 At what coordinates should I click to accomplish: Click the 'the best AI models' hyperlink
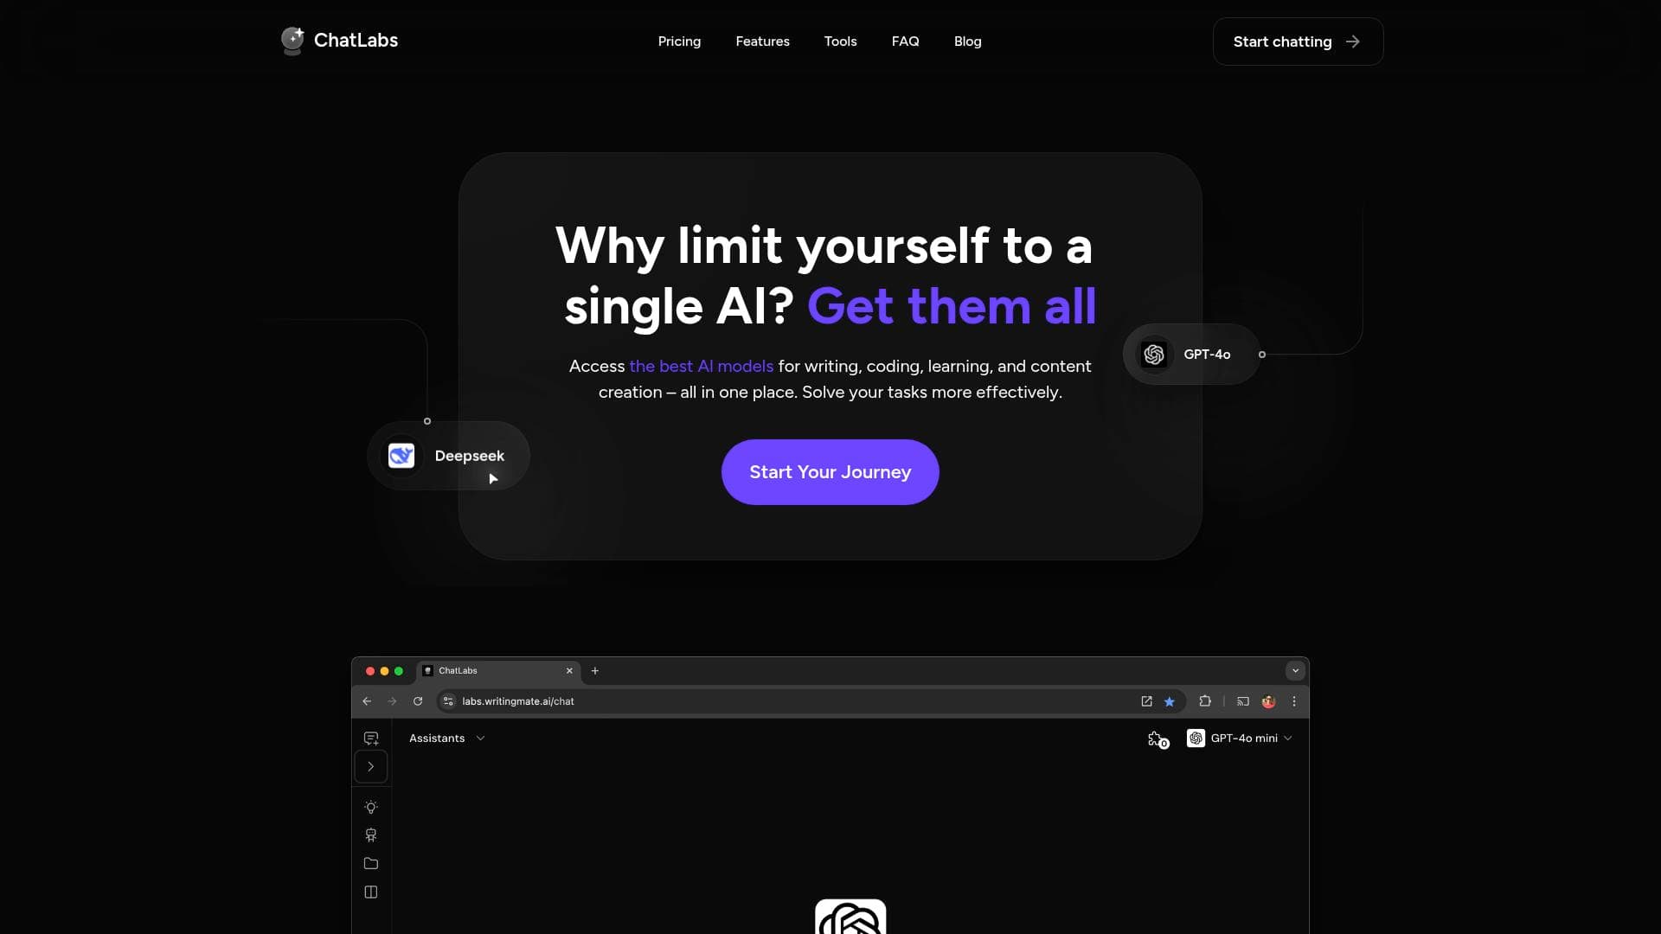pyautogui.click(x=701, y=365)
